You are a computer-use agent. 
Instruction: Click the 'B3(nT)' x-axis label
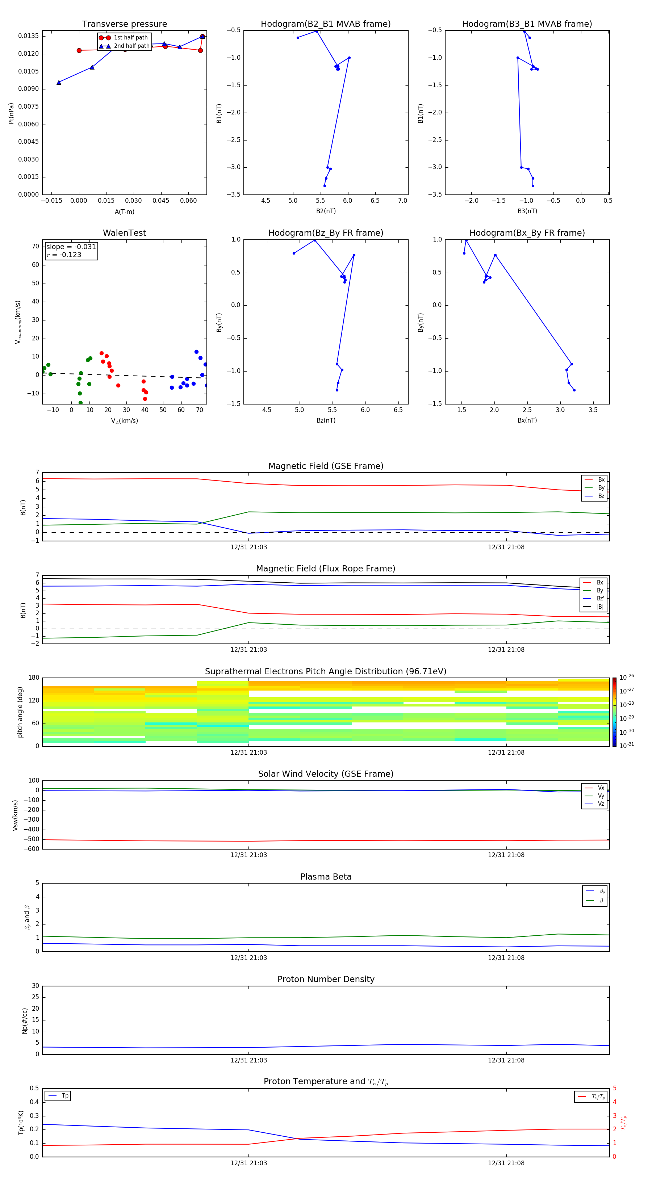[527, 211]
